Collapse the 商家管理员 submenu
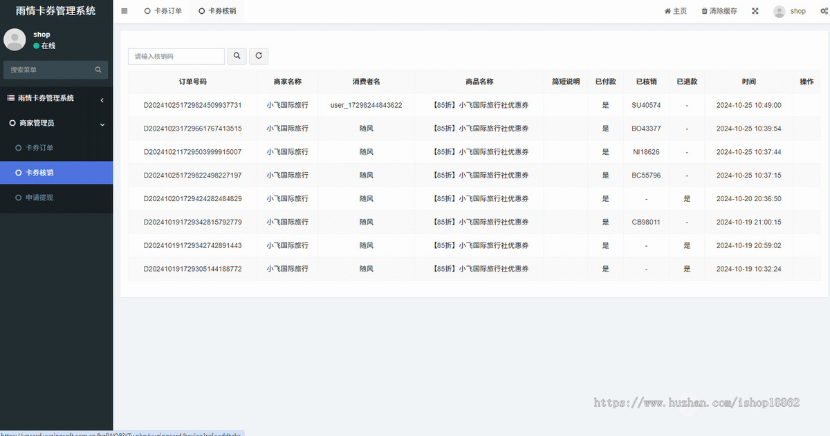The image size is (830, 436). pos(102,124)
